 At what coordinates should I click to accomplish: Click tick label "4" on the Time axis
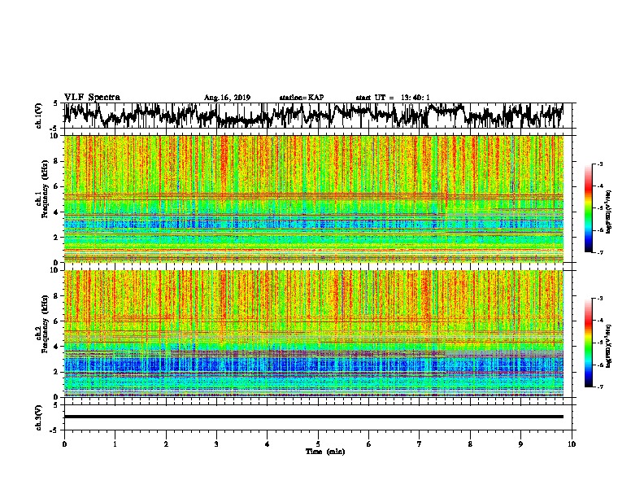(268, 444)
